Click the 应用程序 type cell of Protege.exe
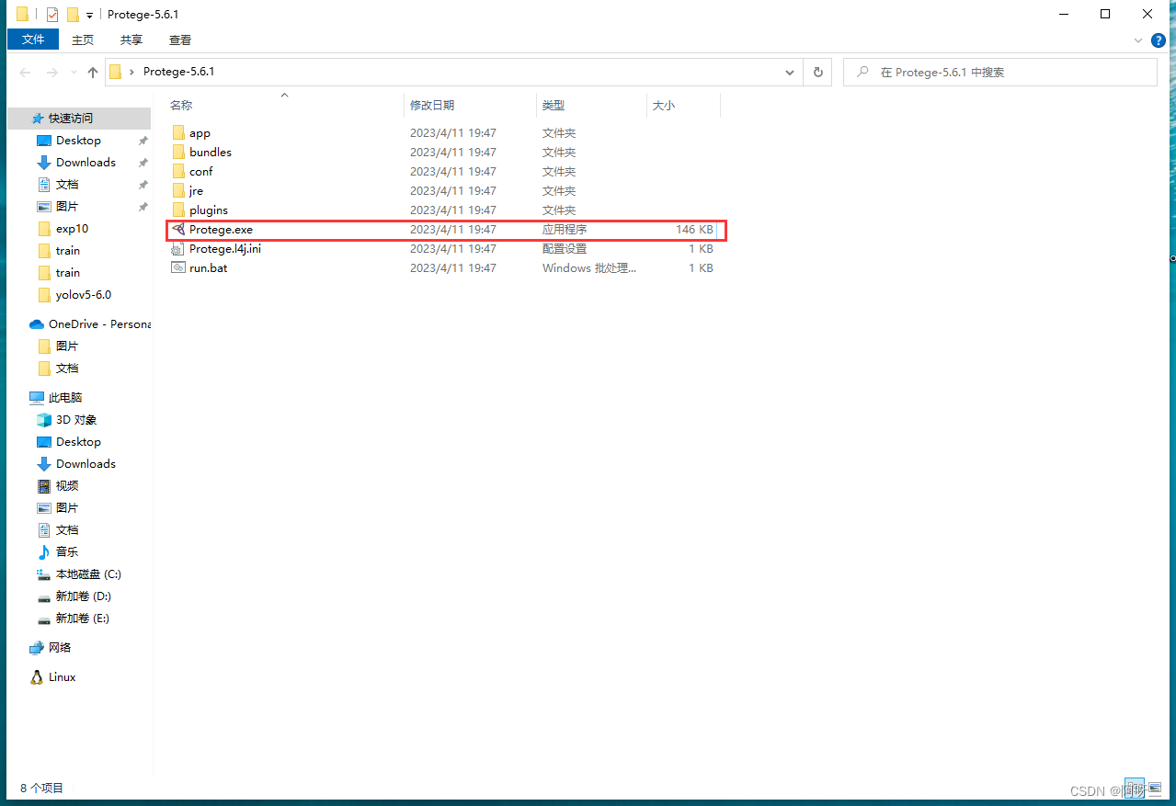Image resolution: width=1176 pixels, height=806 pixels. tap(565, 230)
